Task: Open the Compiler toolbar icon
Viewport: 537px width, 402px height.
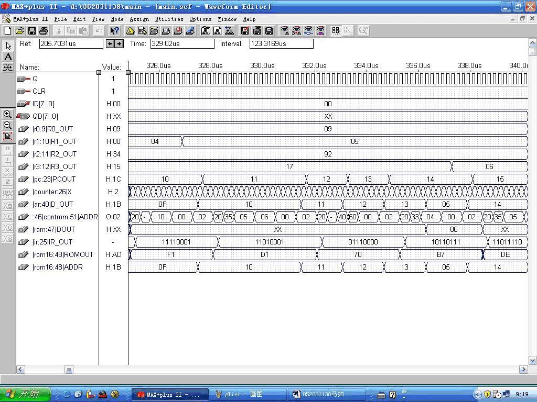Action: (x=154, y=31)
